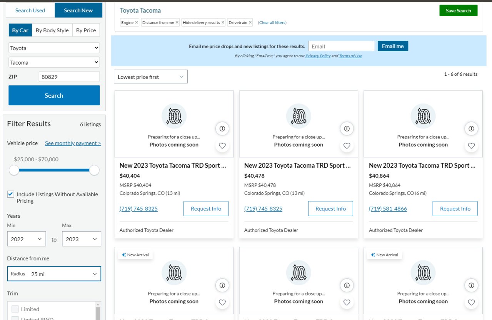This screenshot has height=320, width=492.
Task: Remove the Distance from me filter chip
Action: click(177, 23)
